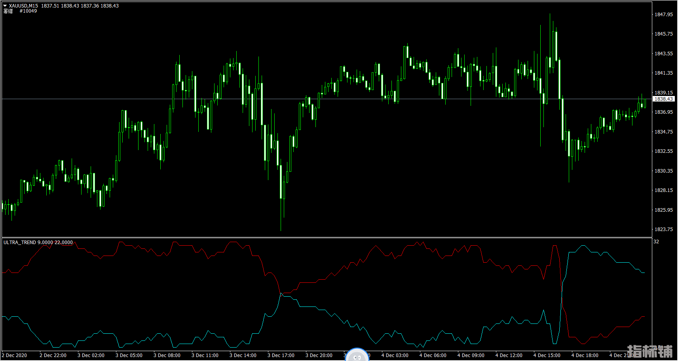The width and height of the screenshot is (678, 361).
Task: Click the 3 Dec 08:00 time label
Action: (167, 355)
